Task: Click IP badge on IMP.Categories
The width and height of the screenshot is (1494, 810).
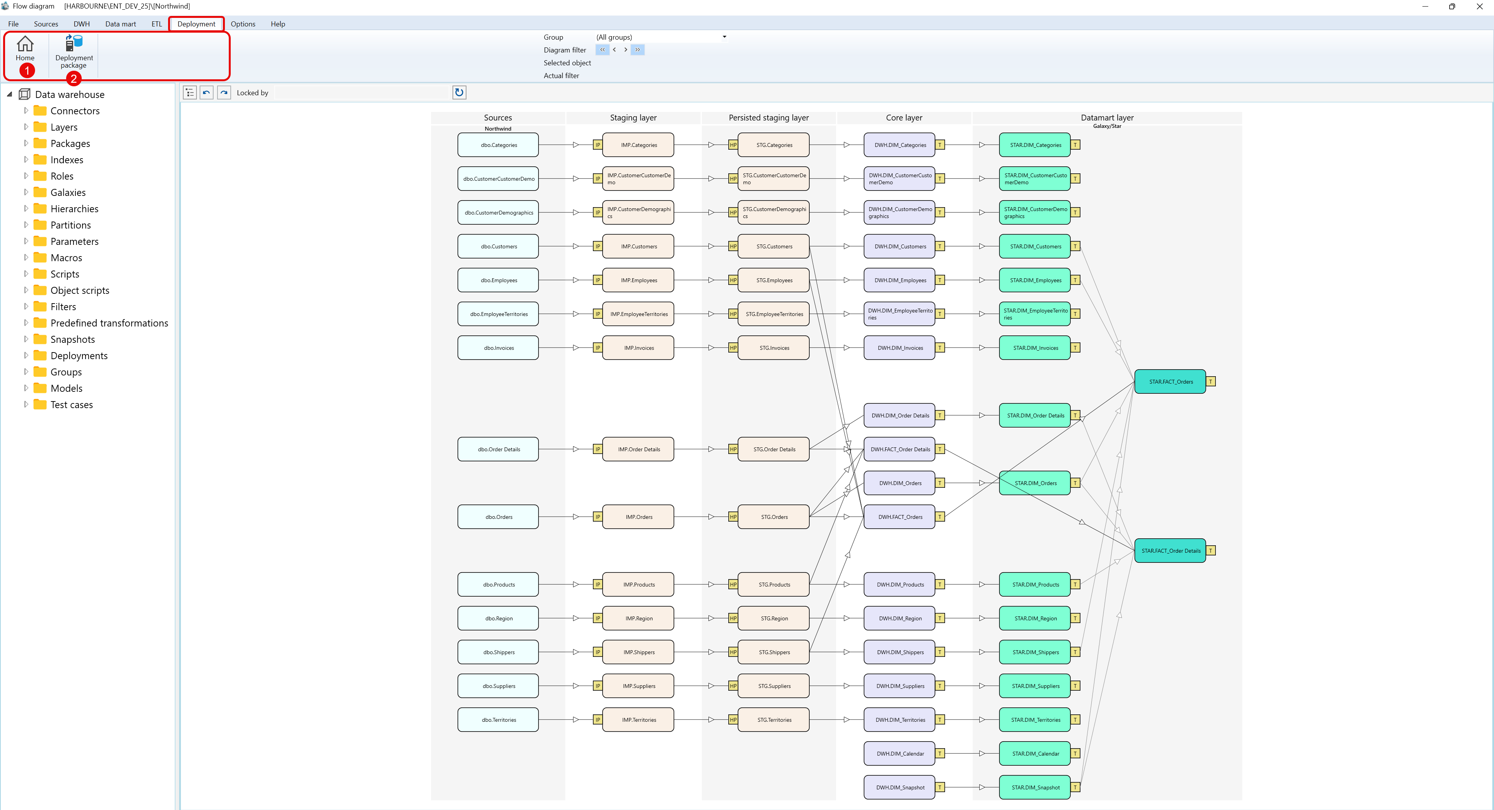Action: point(597,145)
